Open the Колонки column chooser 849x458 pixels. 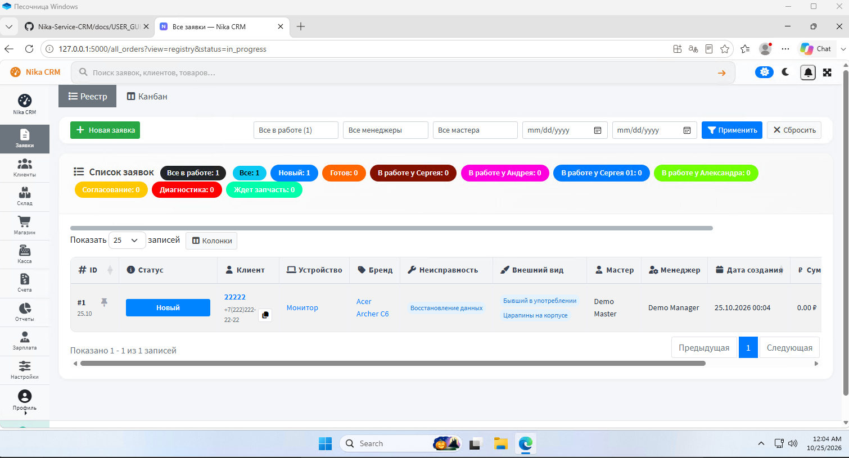tap(211, 241)
